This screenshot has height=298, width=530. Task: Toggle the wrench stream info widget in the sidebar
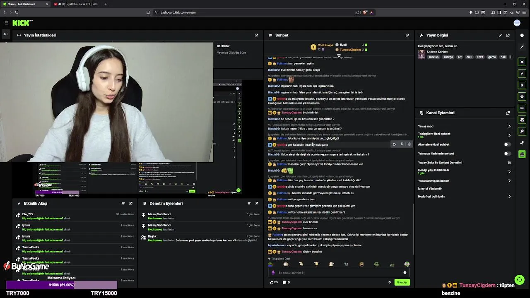click(x=522, y=131)
